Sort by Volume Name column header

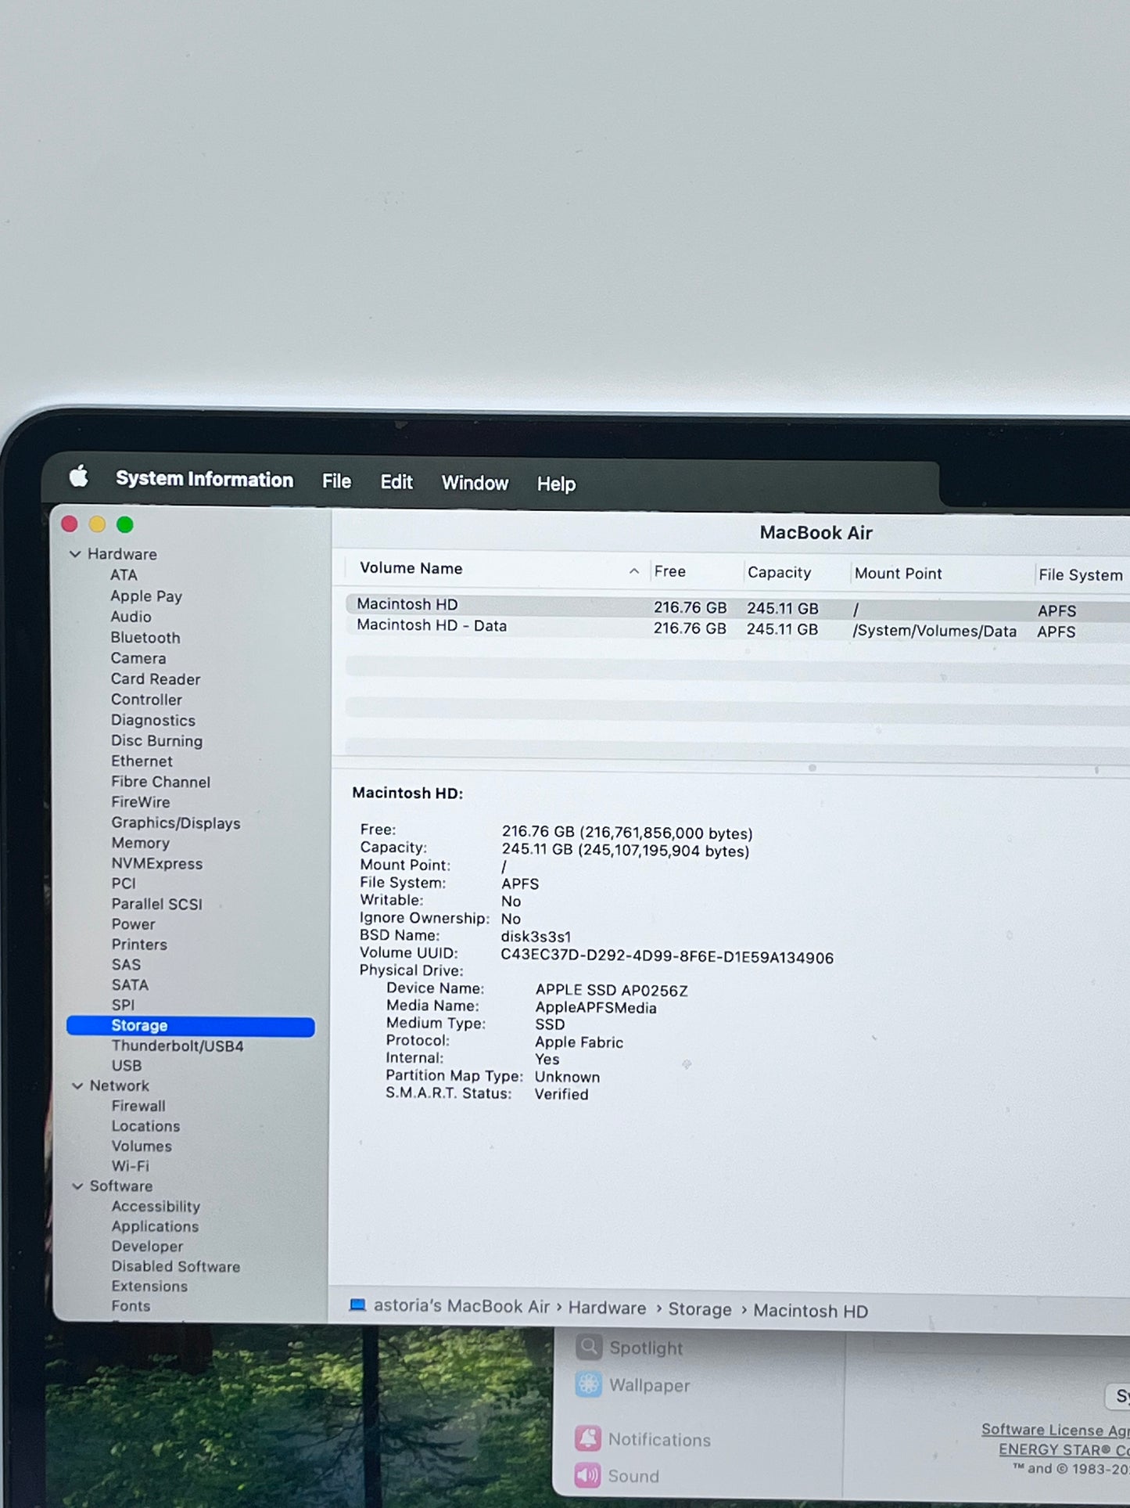coord(411,568)
